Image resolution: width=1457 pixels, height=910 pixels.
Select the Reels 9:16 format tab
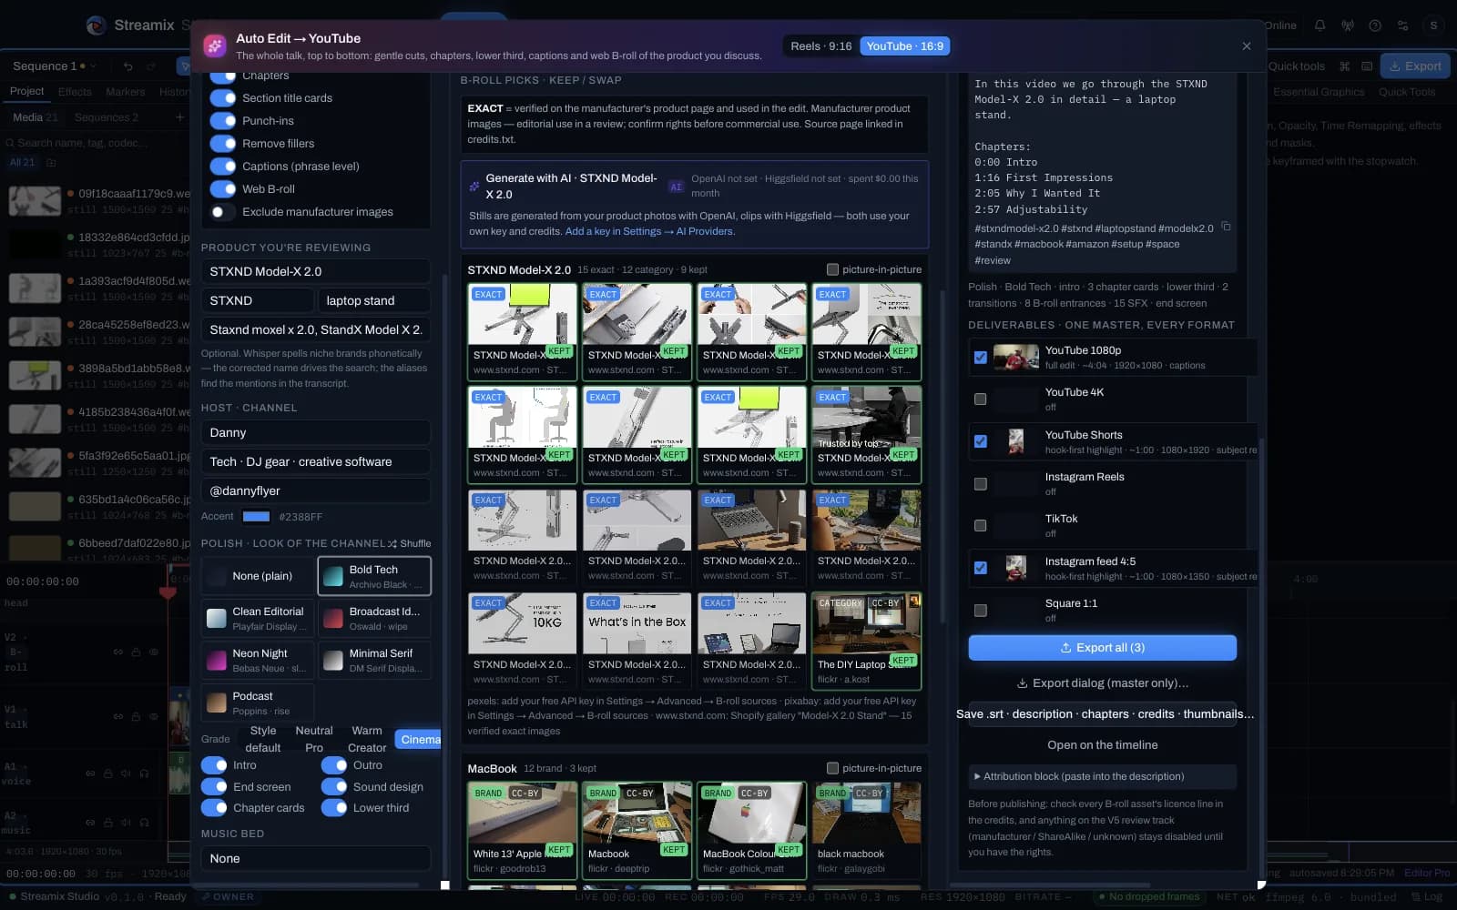coord(820,46)
